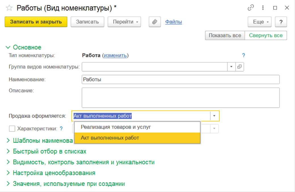The width and height of the screenshot is (295, 192).
Task: Choose Акт выполненных работ from list
Action: (110, 138)
